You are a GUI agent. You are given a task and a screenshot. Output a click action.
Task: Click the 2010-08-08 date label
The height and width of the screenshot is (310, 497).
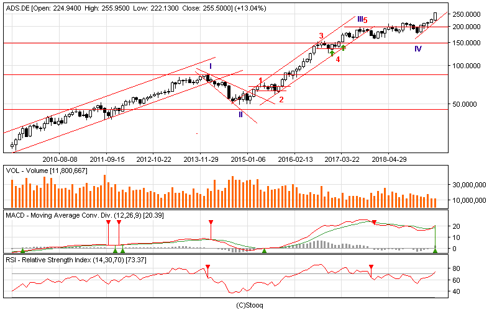click(60, 159)
